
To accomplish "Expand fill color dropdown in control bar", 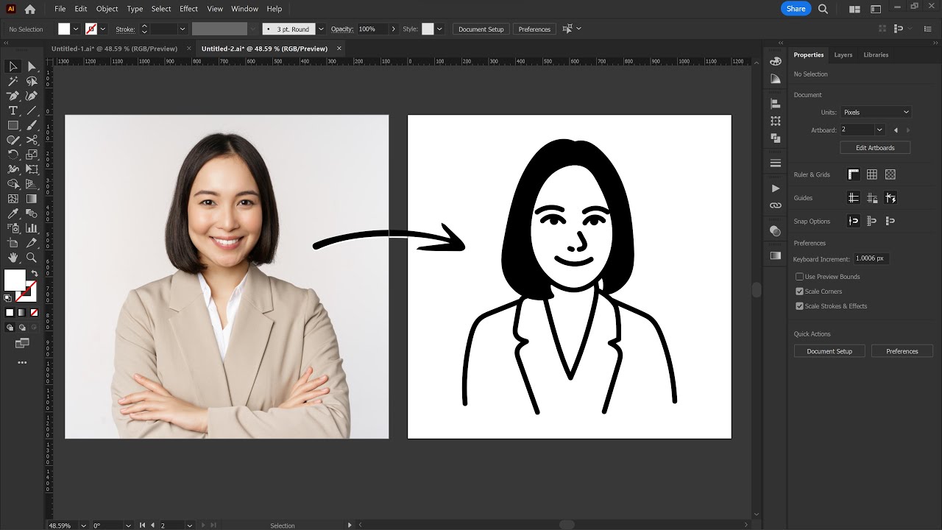I will click(75, 29).
